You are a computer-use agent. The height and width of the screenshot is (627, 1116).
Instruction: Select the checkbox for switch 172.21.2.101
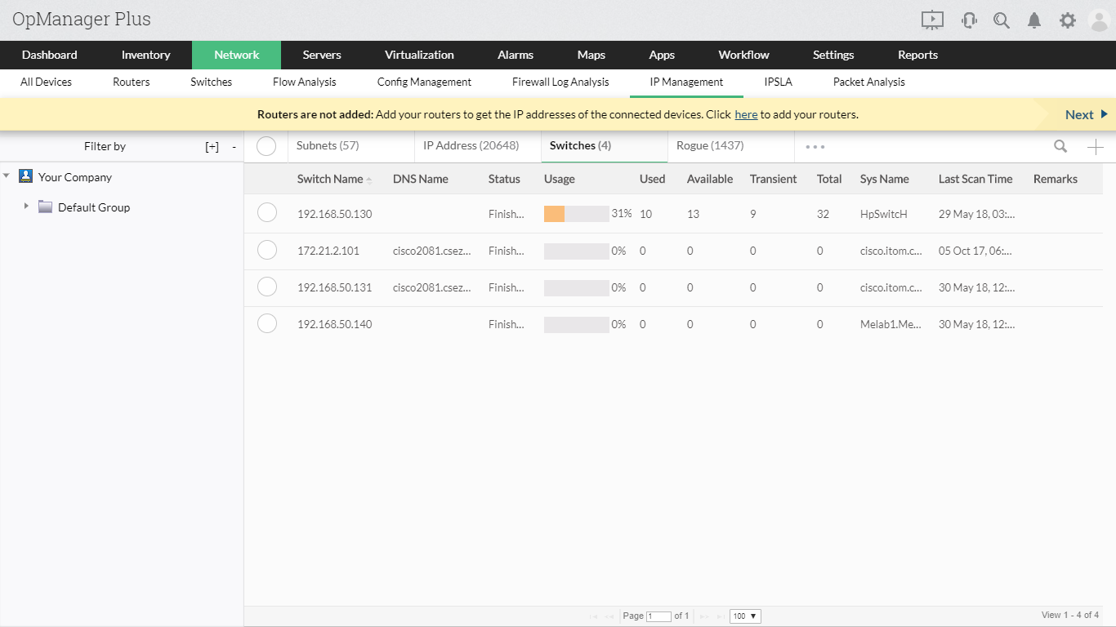pyautogui.click(x=267, y=250)
